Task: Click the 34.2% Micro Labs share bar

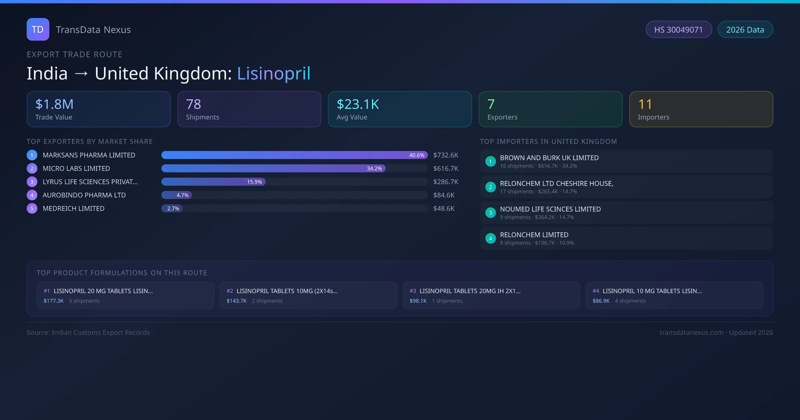Action: tap(273, 168)
